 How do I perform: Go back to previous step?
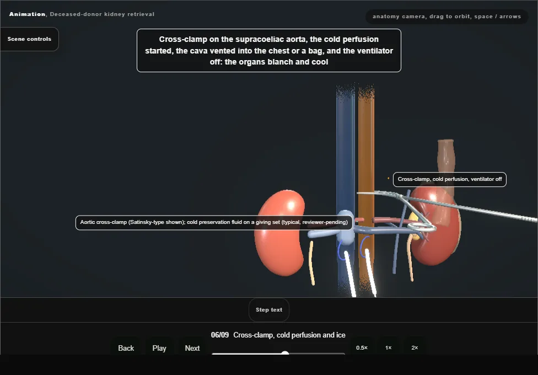[x=126, y=348]
